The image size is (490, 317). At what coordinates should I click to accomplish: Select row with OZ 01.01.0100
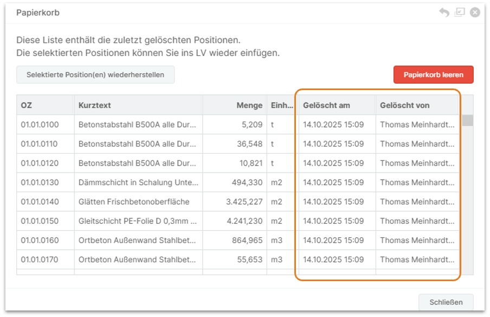(x=40, y=125)
